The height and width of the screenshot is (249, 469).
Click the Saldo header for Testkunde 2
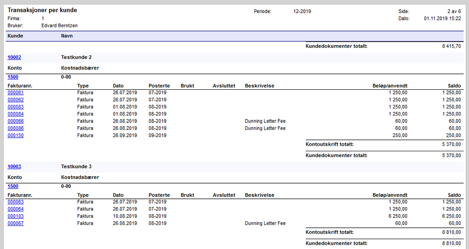(x=454, y=86)
